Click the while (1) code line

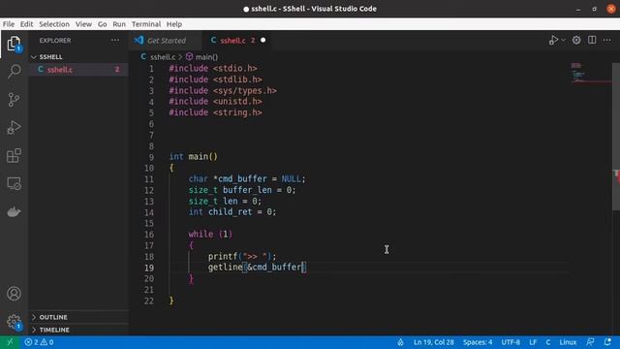pos(210,235)
